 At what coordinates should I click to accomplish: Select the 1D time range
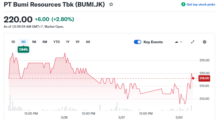click(x=13, y=42)
